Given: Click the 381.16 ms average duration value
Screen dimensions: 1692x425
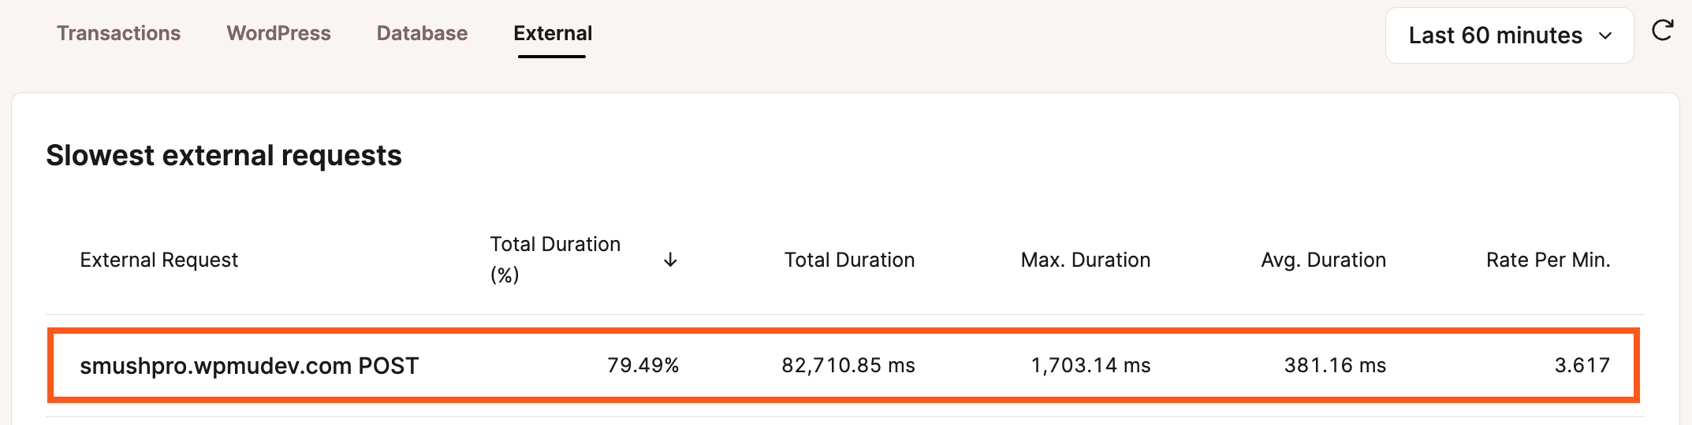Looking at the screenshot, I should tap(1335, 365).
